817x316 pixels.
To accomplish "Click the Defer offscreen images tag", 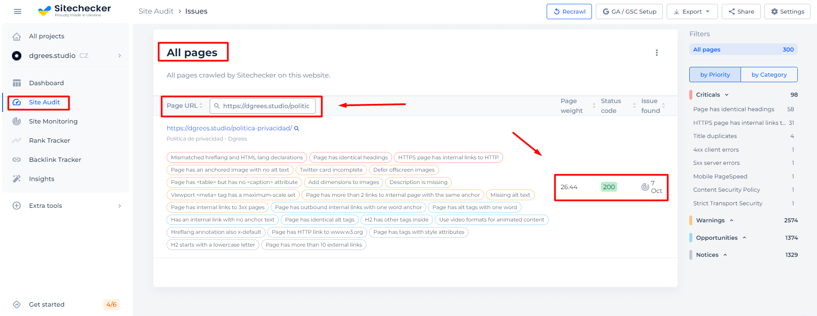I will point(404,170).
